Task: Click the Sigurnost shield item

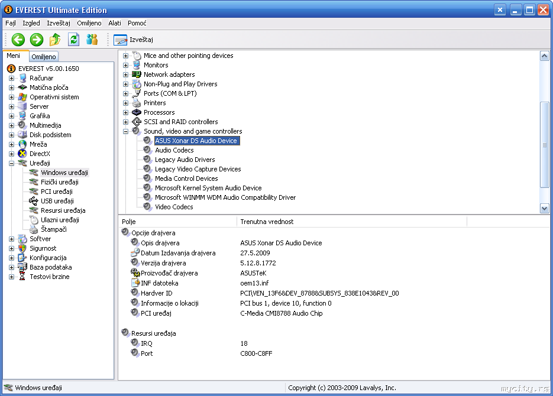Action: click(43, 248)
